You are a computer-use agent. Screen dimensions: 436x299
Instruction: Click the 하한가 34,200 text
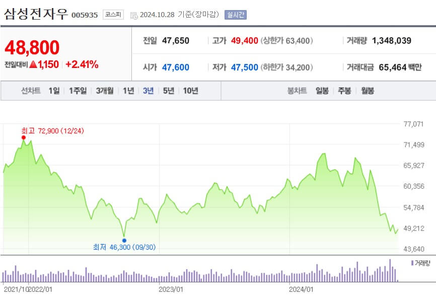(286, 67)
